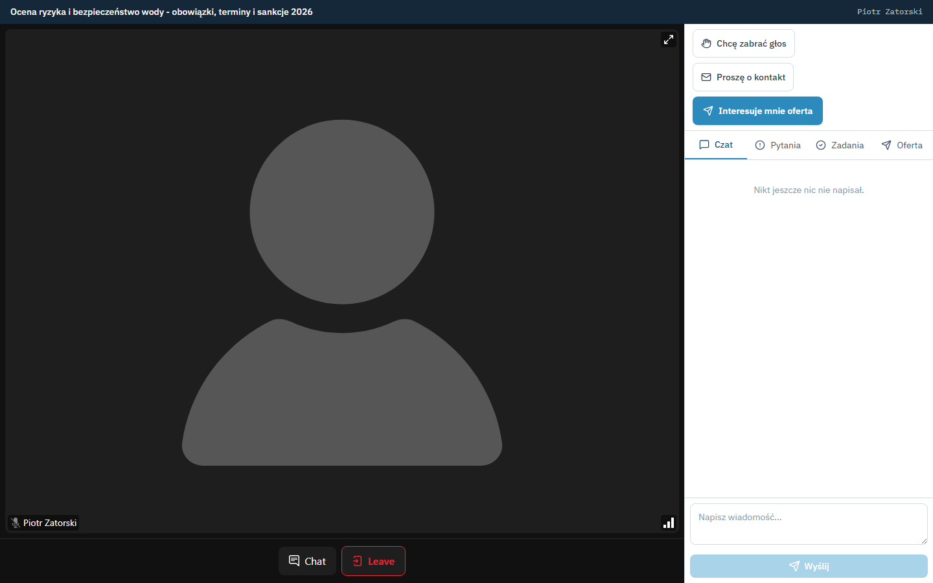The width and height of the screenshot is (933, 583).
Task: Select the Czat tab
Action: click(716, 144)
